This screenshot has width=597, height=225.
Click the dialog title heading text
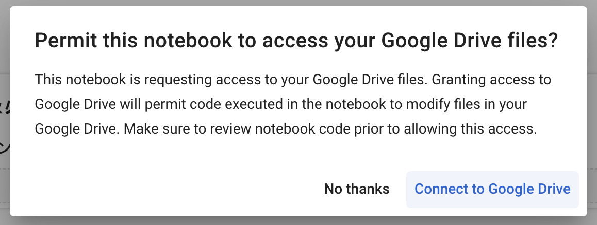click(x=296, y=41)
